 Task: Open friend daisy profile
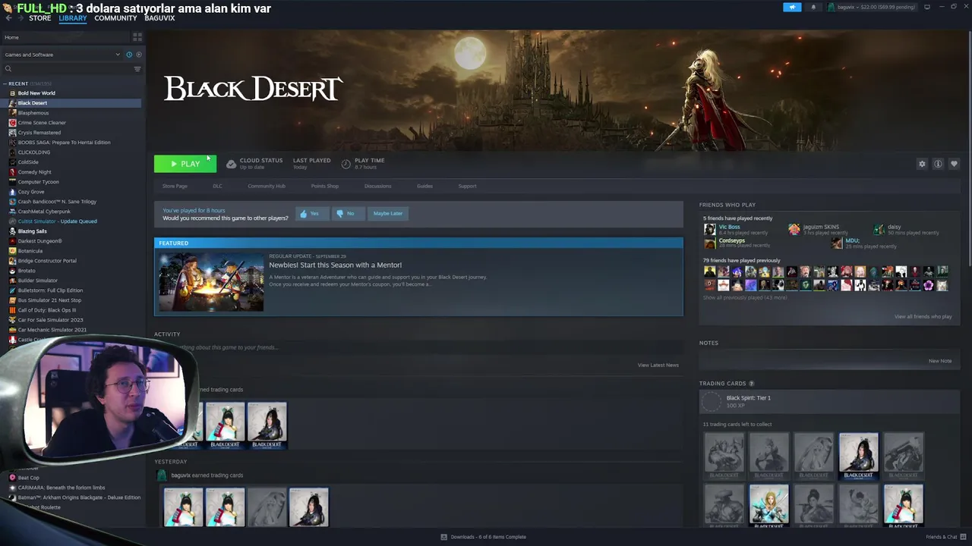(x=894, y=227)
